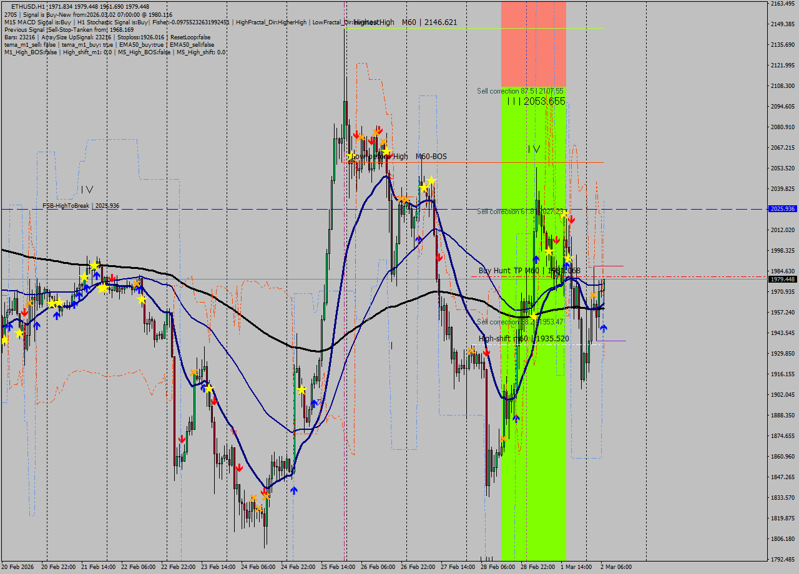Click the 25 Feb 14:00 time axis label
The height and width of the screenshot is (574, 799).
[x=337, y=567]
